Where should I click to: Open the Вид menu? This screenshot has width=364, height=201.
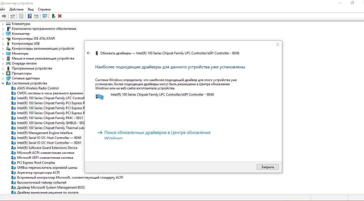point(31,9)
